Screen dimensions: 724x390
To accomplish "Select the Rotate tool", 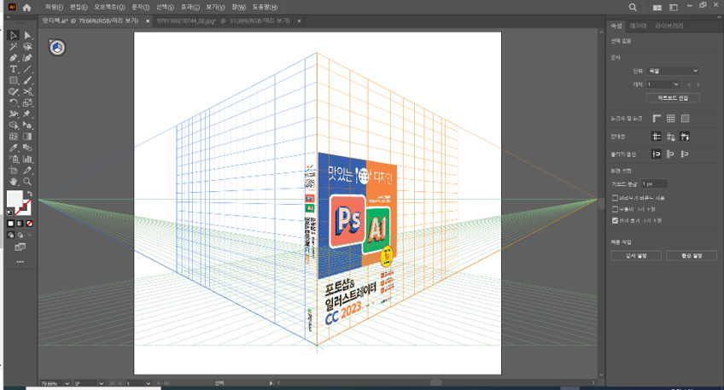I will (x=14, y=103).
